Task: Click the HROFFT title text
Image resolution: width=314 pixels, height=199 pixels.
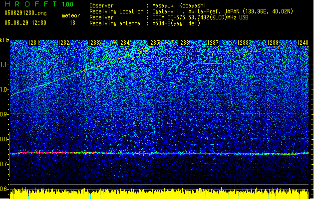Action: pos(31,4)
